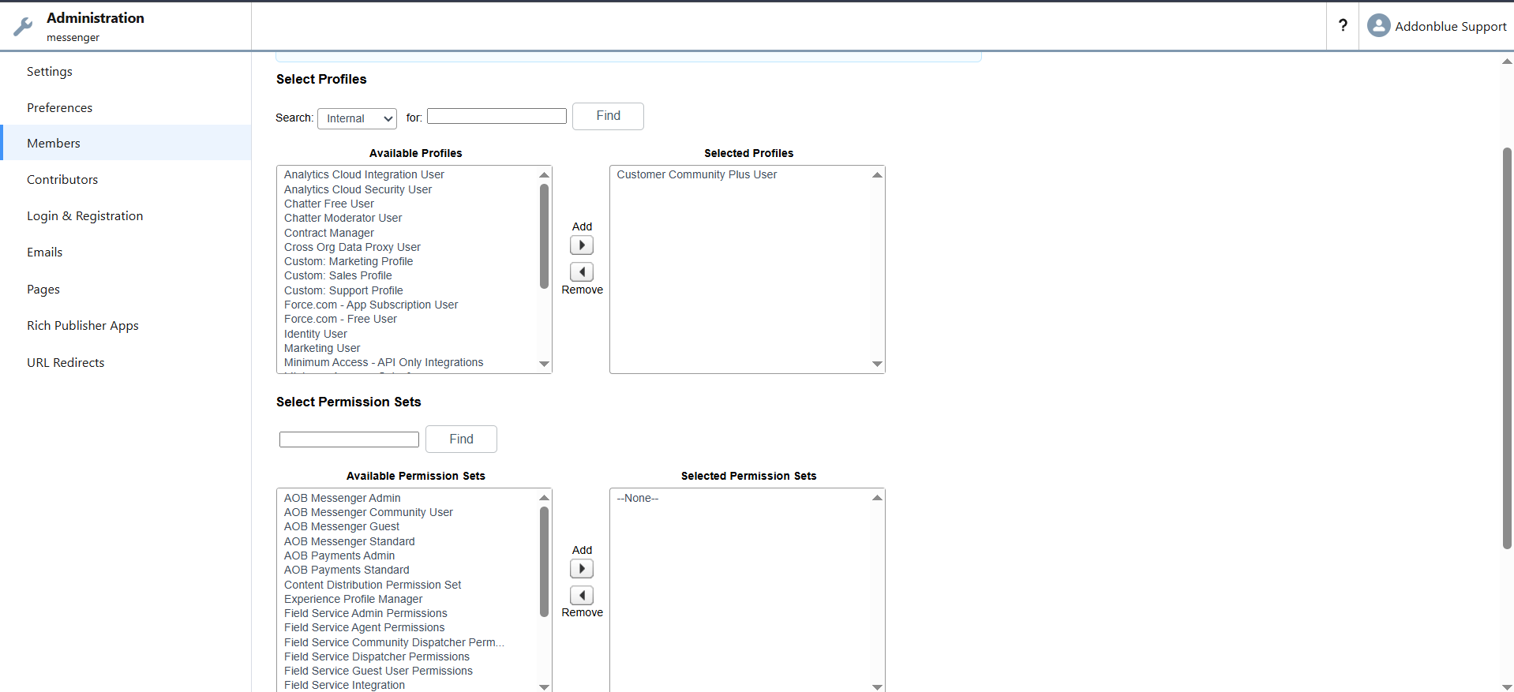Image resolution: width=1514 pixels, height=692 pixels.
Task: Open URL Redirects in the sidebar
Action: click(x=66, y=362)
